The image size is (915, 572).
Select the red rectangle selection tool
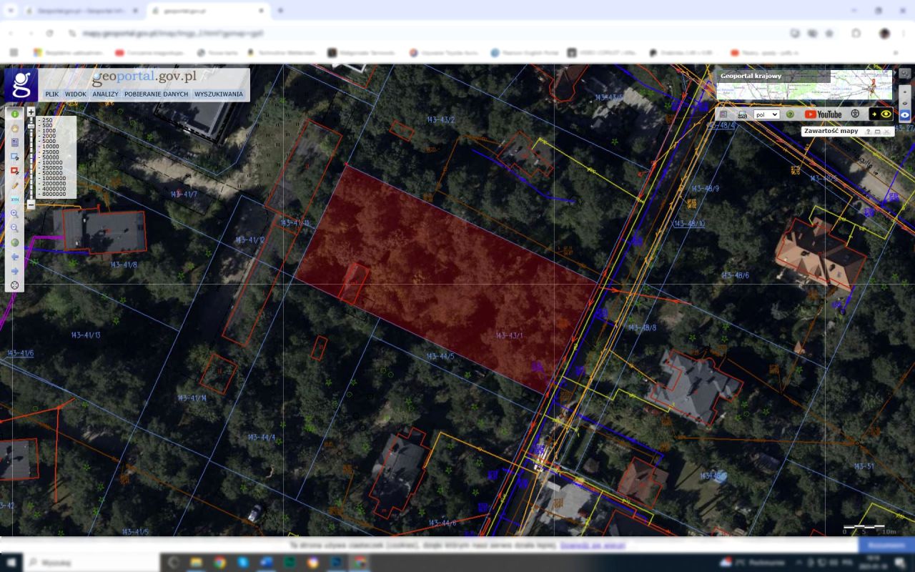pyautogui.click(x=14, y=171)
